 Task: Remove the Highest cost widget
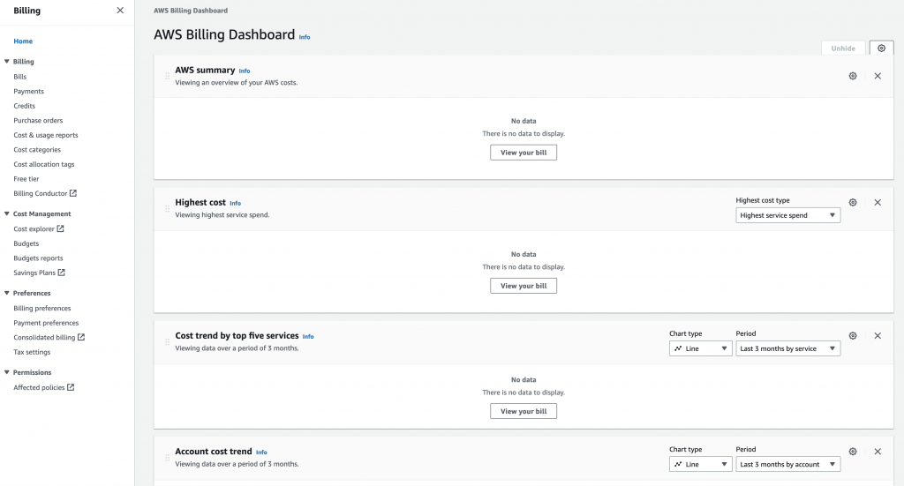point(878,202)
